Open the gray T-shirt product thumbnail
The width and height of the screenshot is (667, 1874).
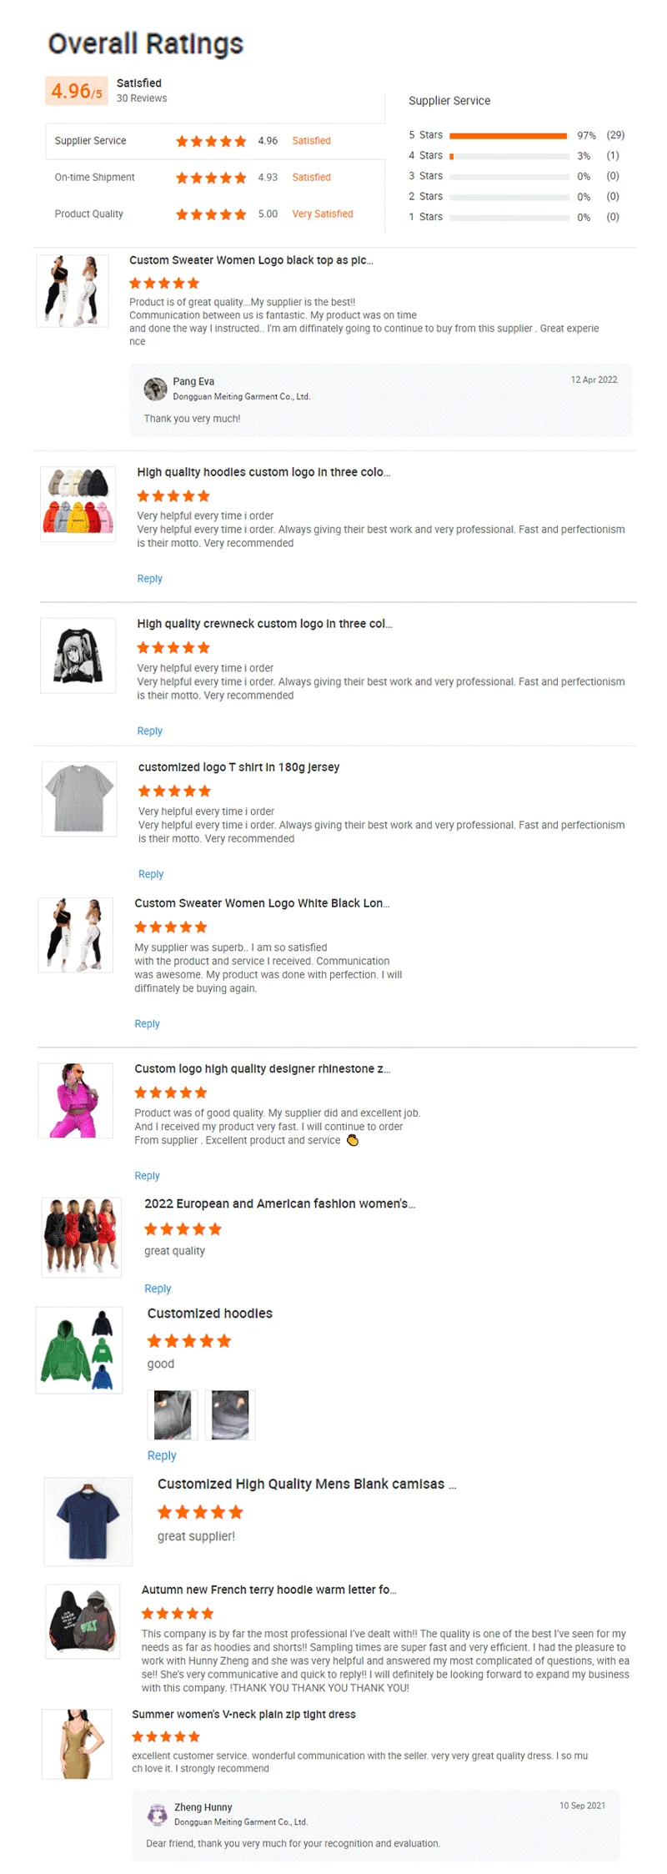tap(79, 798)
